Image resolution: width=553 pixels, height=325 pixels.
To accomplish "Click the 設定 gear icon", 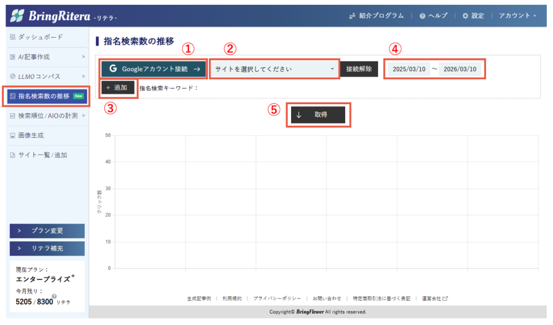I will coord(465,16).
